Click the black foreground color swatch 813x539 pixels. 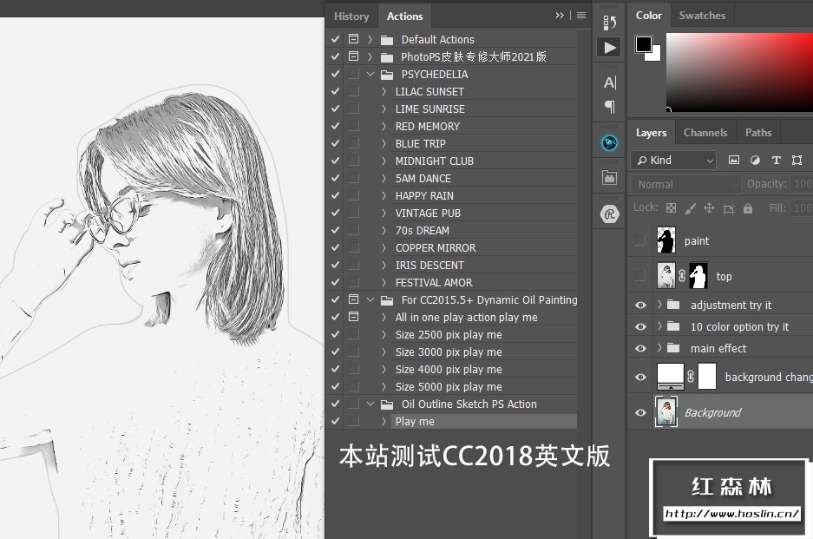click(644, 44)
